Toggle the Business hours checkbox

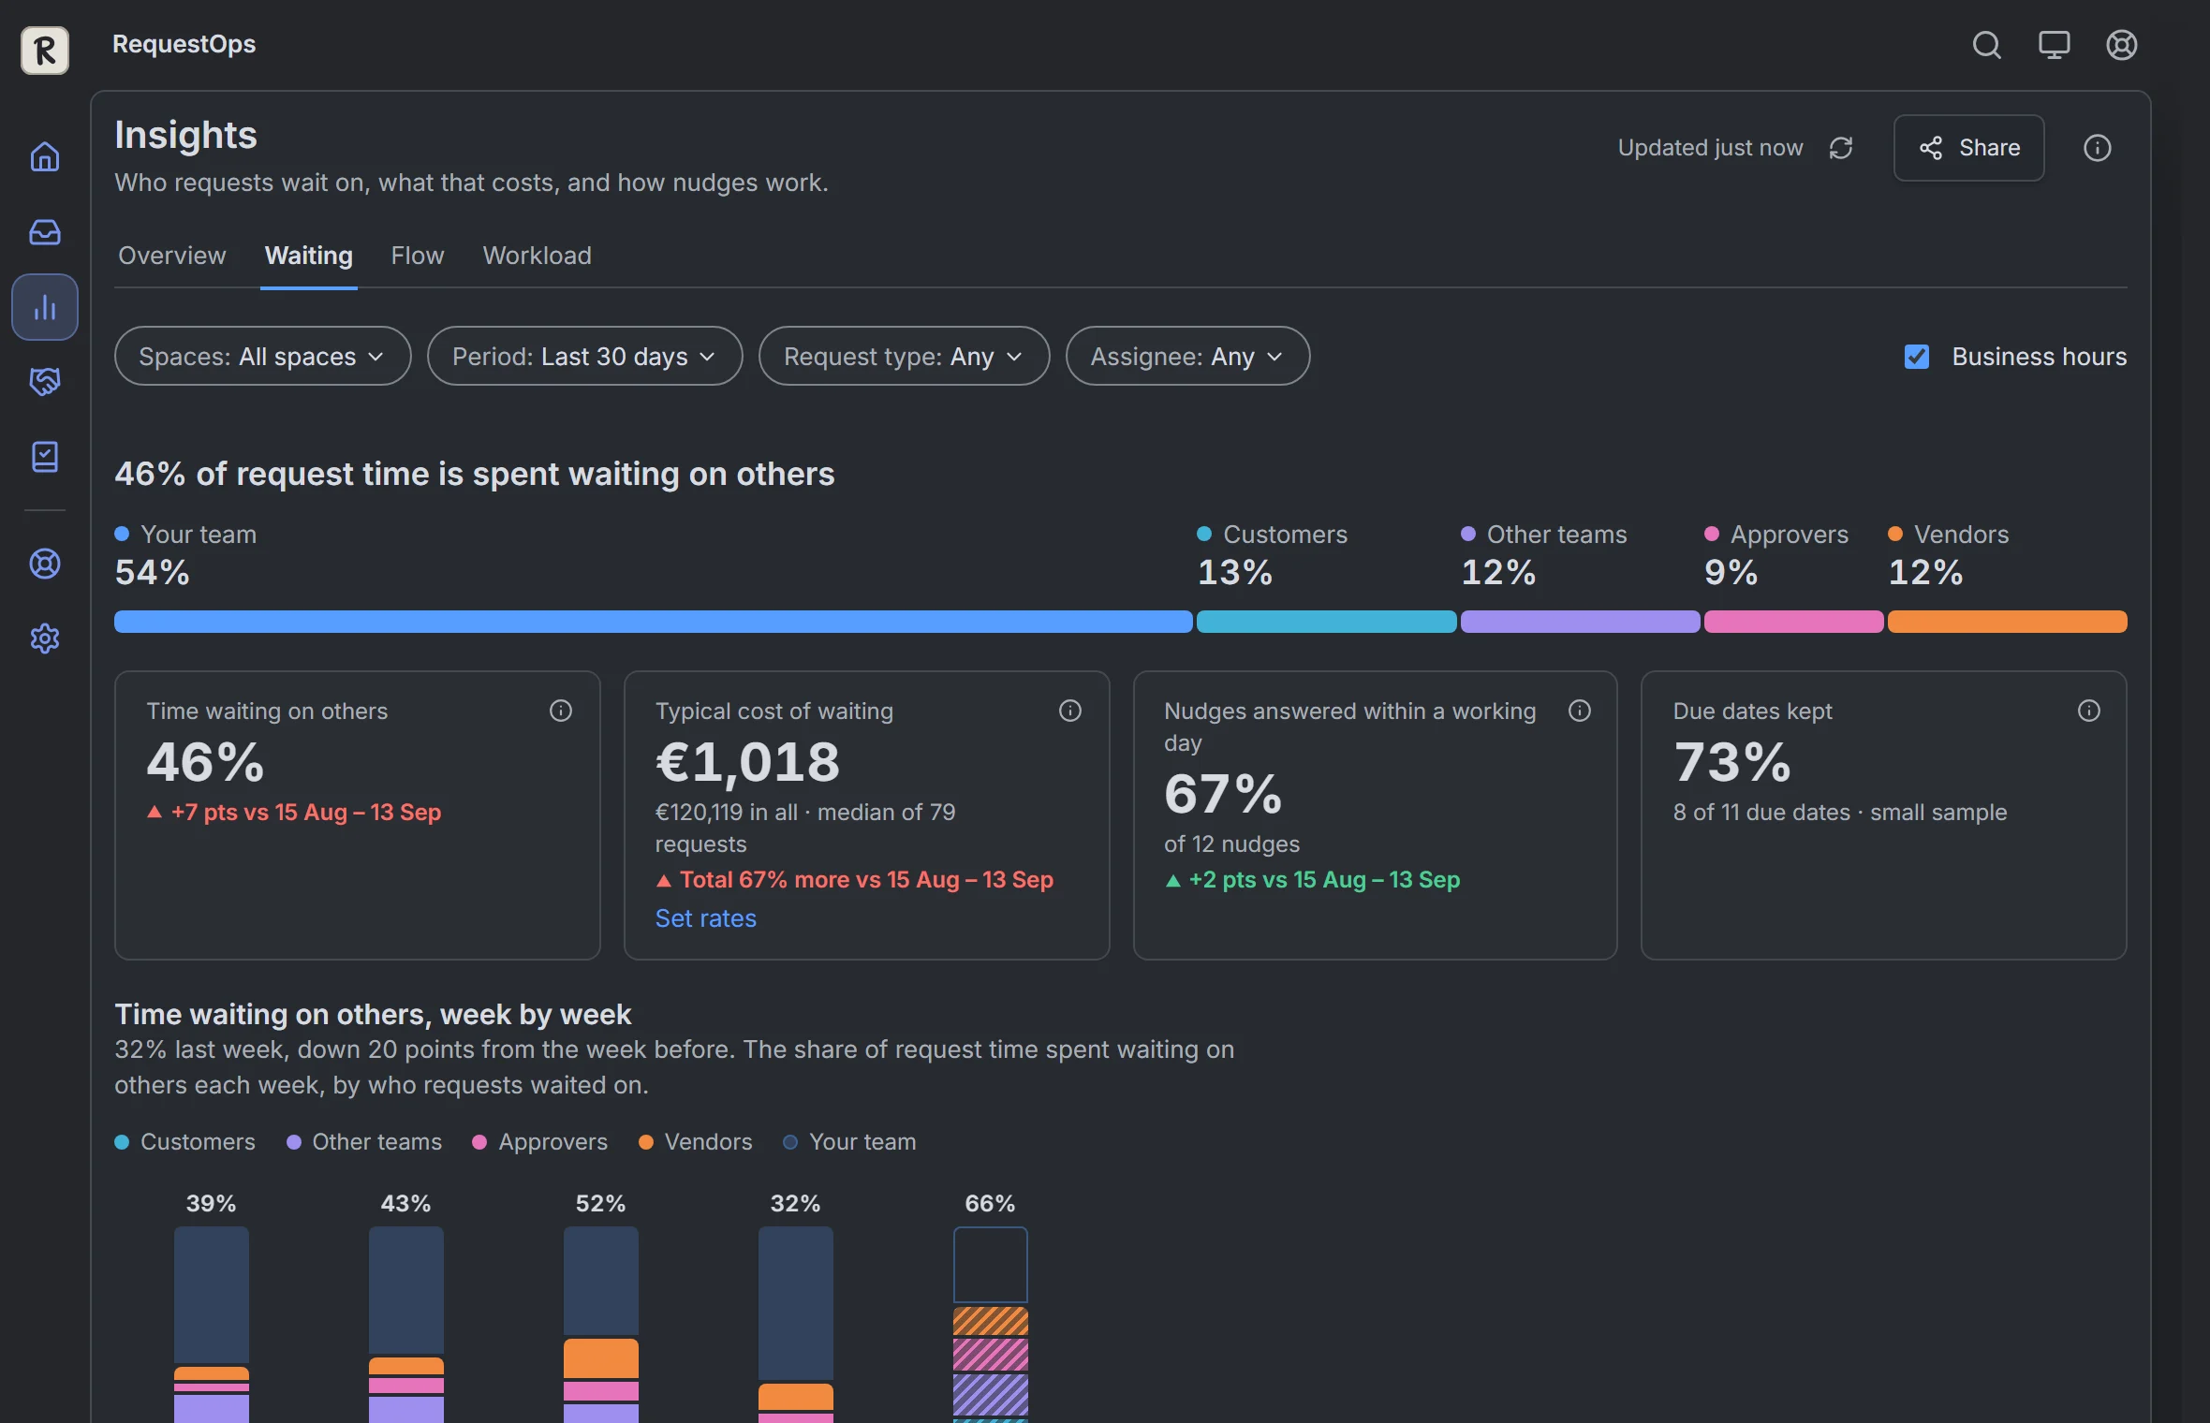point(1917,357)
